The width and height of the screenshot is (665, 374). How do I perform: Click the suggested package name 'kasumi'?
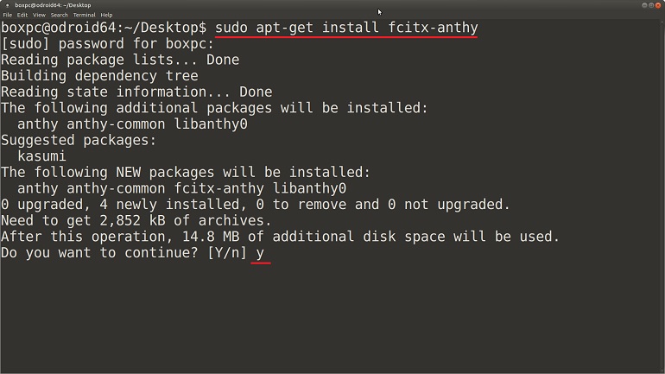41,156
